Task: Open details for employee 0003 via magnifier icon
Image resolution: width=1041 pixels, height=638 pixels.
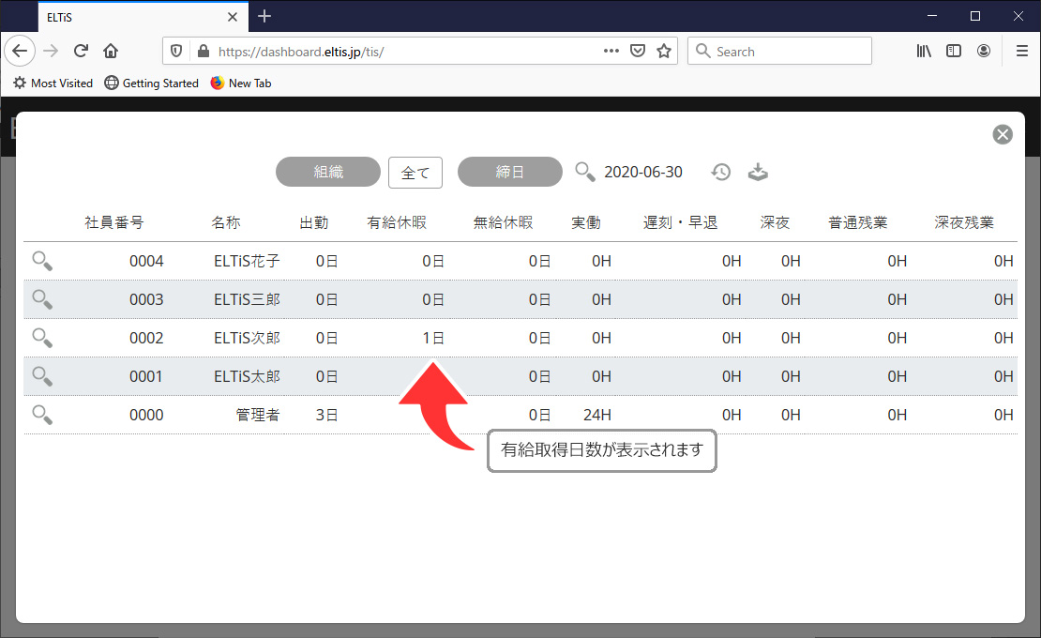Action: tap(42, 299)
